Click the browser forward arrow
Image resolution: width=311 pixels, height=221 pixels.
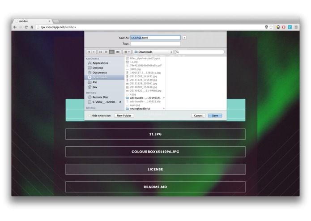click(x=21, y=27)
